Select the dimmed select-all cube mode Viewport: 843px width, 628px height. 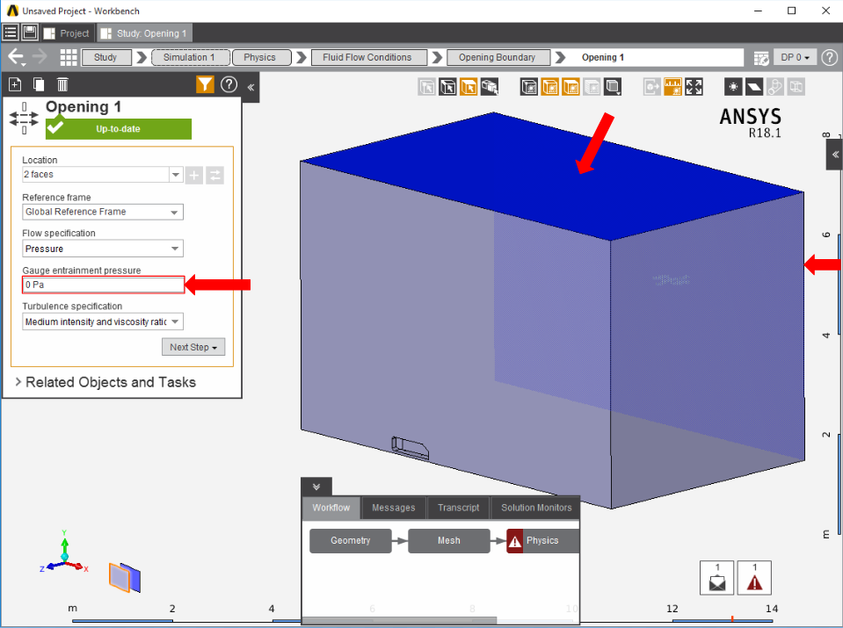pos(427,86)
